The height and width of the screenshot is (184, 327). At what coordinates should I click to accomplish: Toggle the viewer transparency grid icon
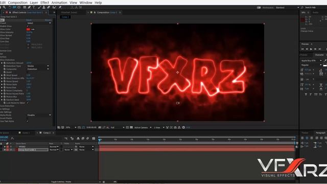coord(131,127)
